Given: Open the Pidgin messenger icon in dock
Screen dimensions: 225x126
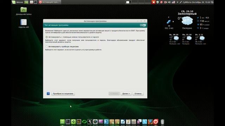Looking at the screenshot, I should pyautogui.click(x=139, y=121).
